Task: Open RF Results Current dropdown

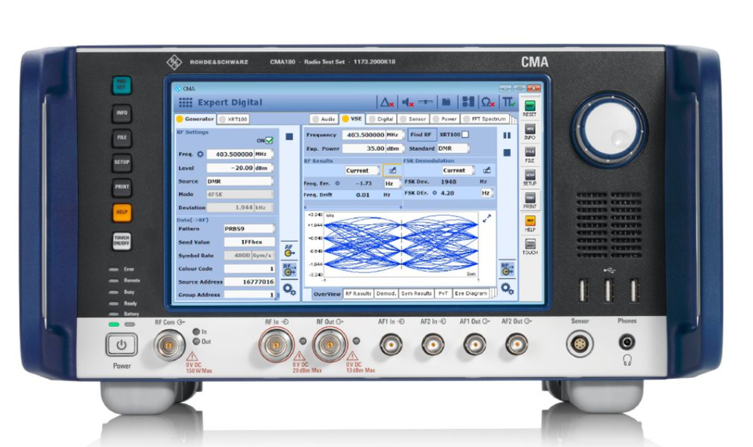Action: (x=362, y=170)
